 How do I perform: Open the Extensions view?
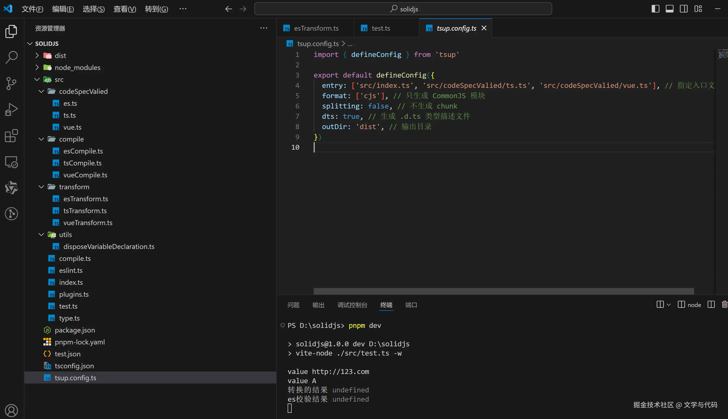(11, 136)
